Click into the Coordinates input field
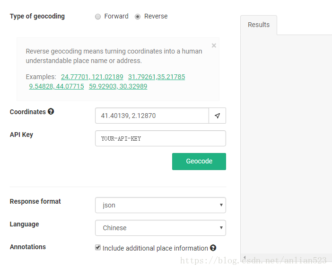This screenshot has height=270, width=332. click(152, 116)
